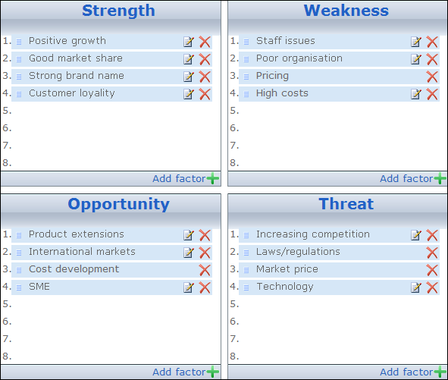Screen dimensions: 448x380
Task: Grab the drag handle of Product extensions
Action: 19,235
